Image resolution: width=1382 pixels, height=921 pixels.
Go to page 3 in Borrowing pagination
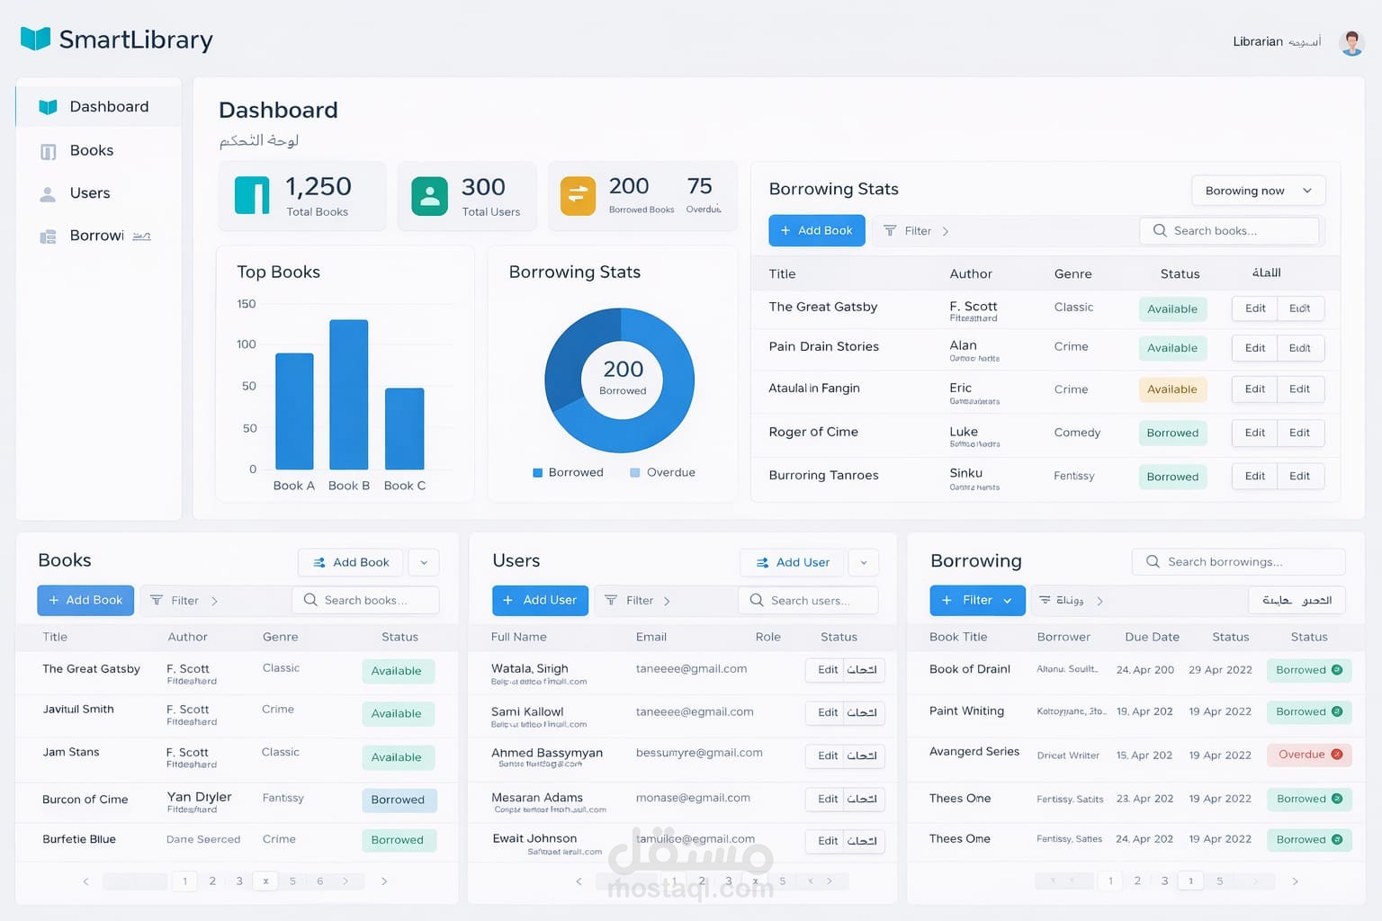point(1164,881)
